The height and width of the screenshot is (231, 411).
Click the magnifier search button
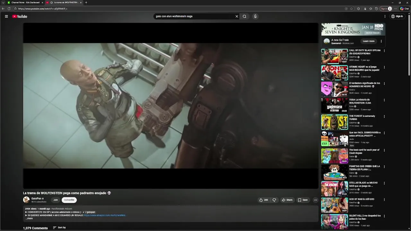click(244, 16)
